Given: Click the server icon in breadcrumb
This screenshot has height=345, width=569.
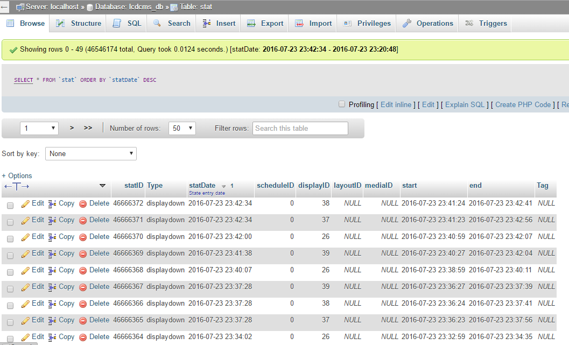Looking at the screenshot, I should click(x=20, y=7).
